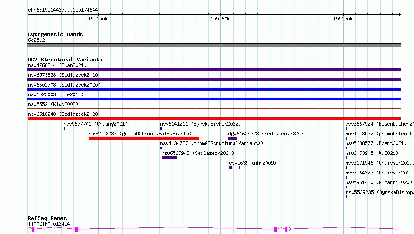Click the blue marker under nsv4134737

tap(161, 148)
